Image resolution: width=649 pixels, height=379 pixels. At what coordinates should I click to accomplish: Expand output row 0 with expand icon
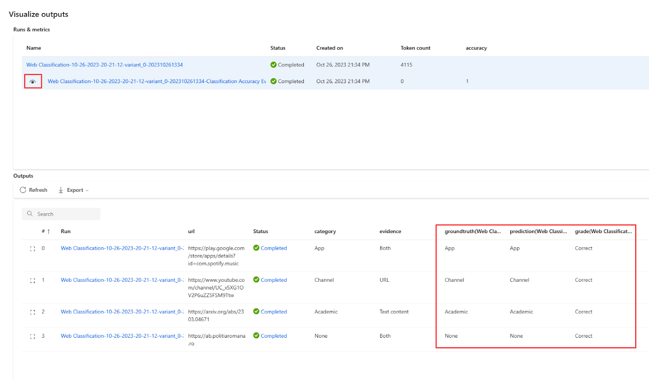pyautogui.click(x=32, y=248)
